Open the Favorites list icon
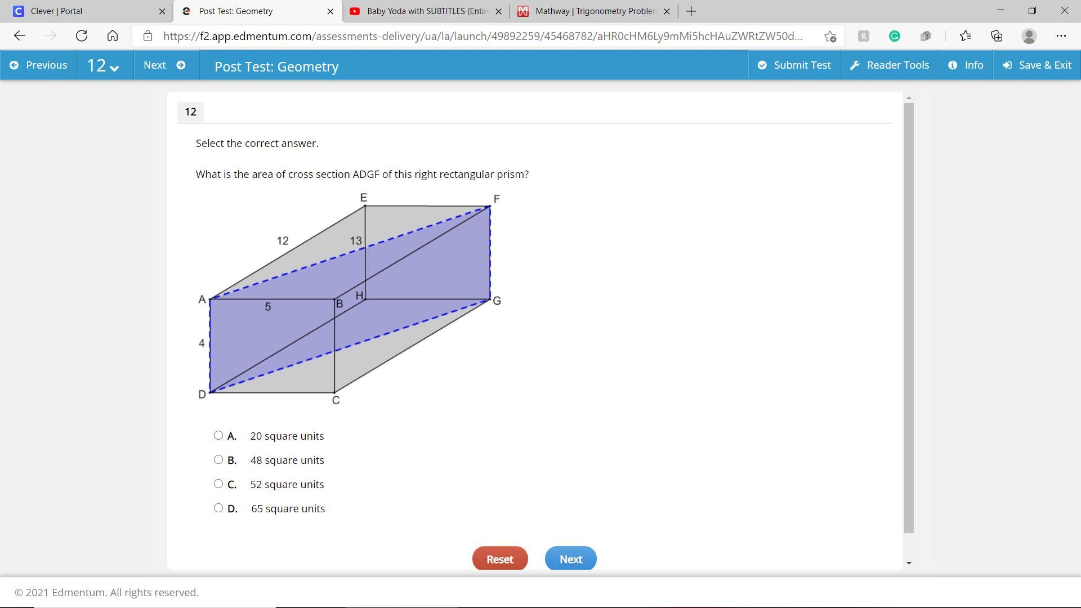This screenshot has height=608, width=1081. [966, 36]
